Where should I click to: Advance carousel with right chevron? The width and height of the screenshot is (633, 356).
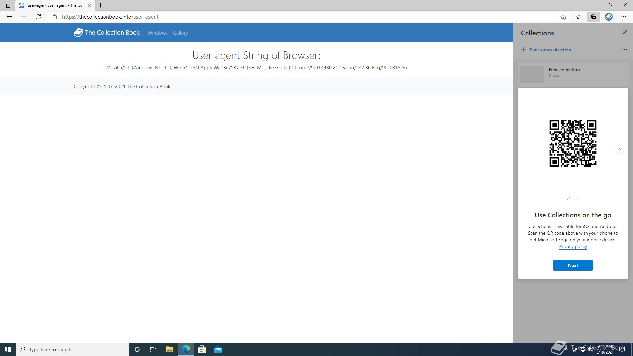(x=620, y=150)
